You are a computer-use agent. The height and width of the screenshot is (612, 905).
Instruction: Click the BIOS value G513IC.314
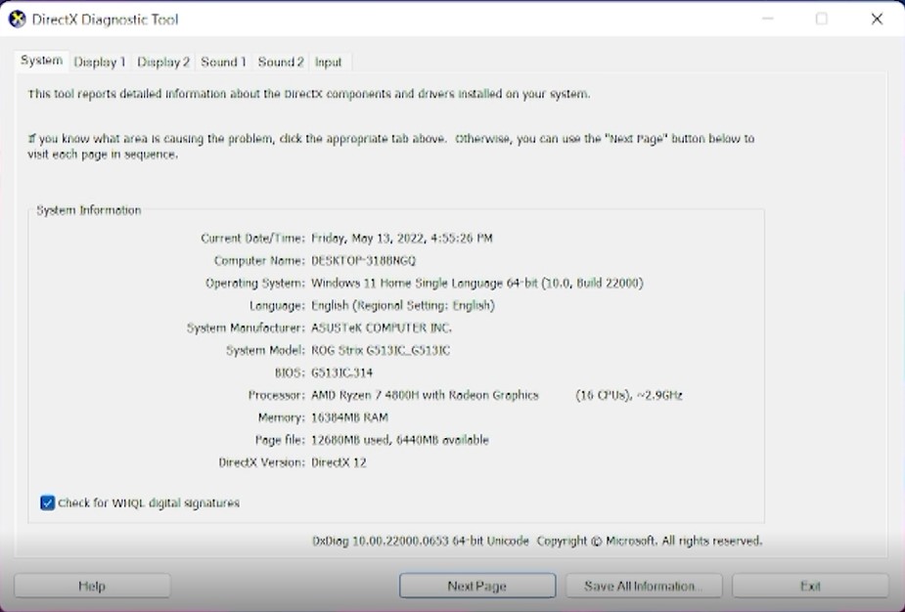click(341, 373)
